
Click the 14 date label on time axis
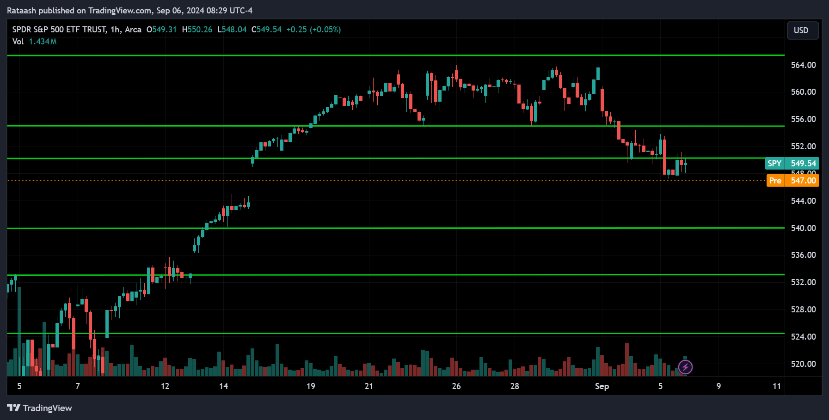[x=223, y=386]
